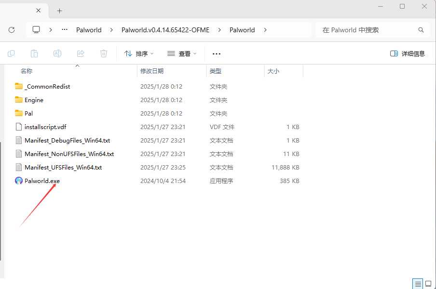Select Manifest_NonUFSFiles_Win64.txt file icon
436x289 pixels.
click(19, 154)
